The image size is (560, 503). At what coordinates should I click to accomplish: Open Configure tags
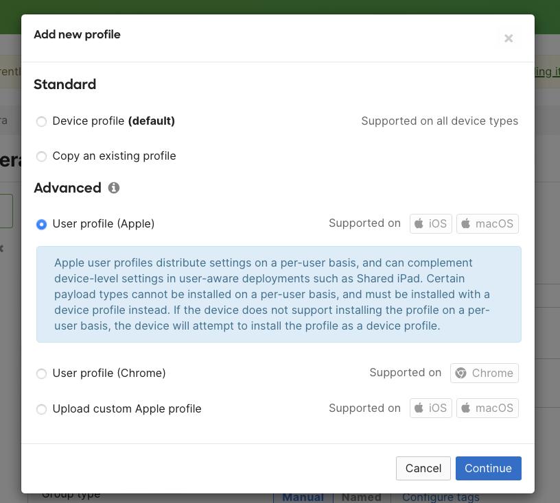click(441, 497)
